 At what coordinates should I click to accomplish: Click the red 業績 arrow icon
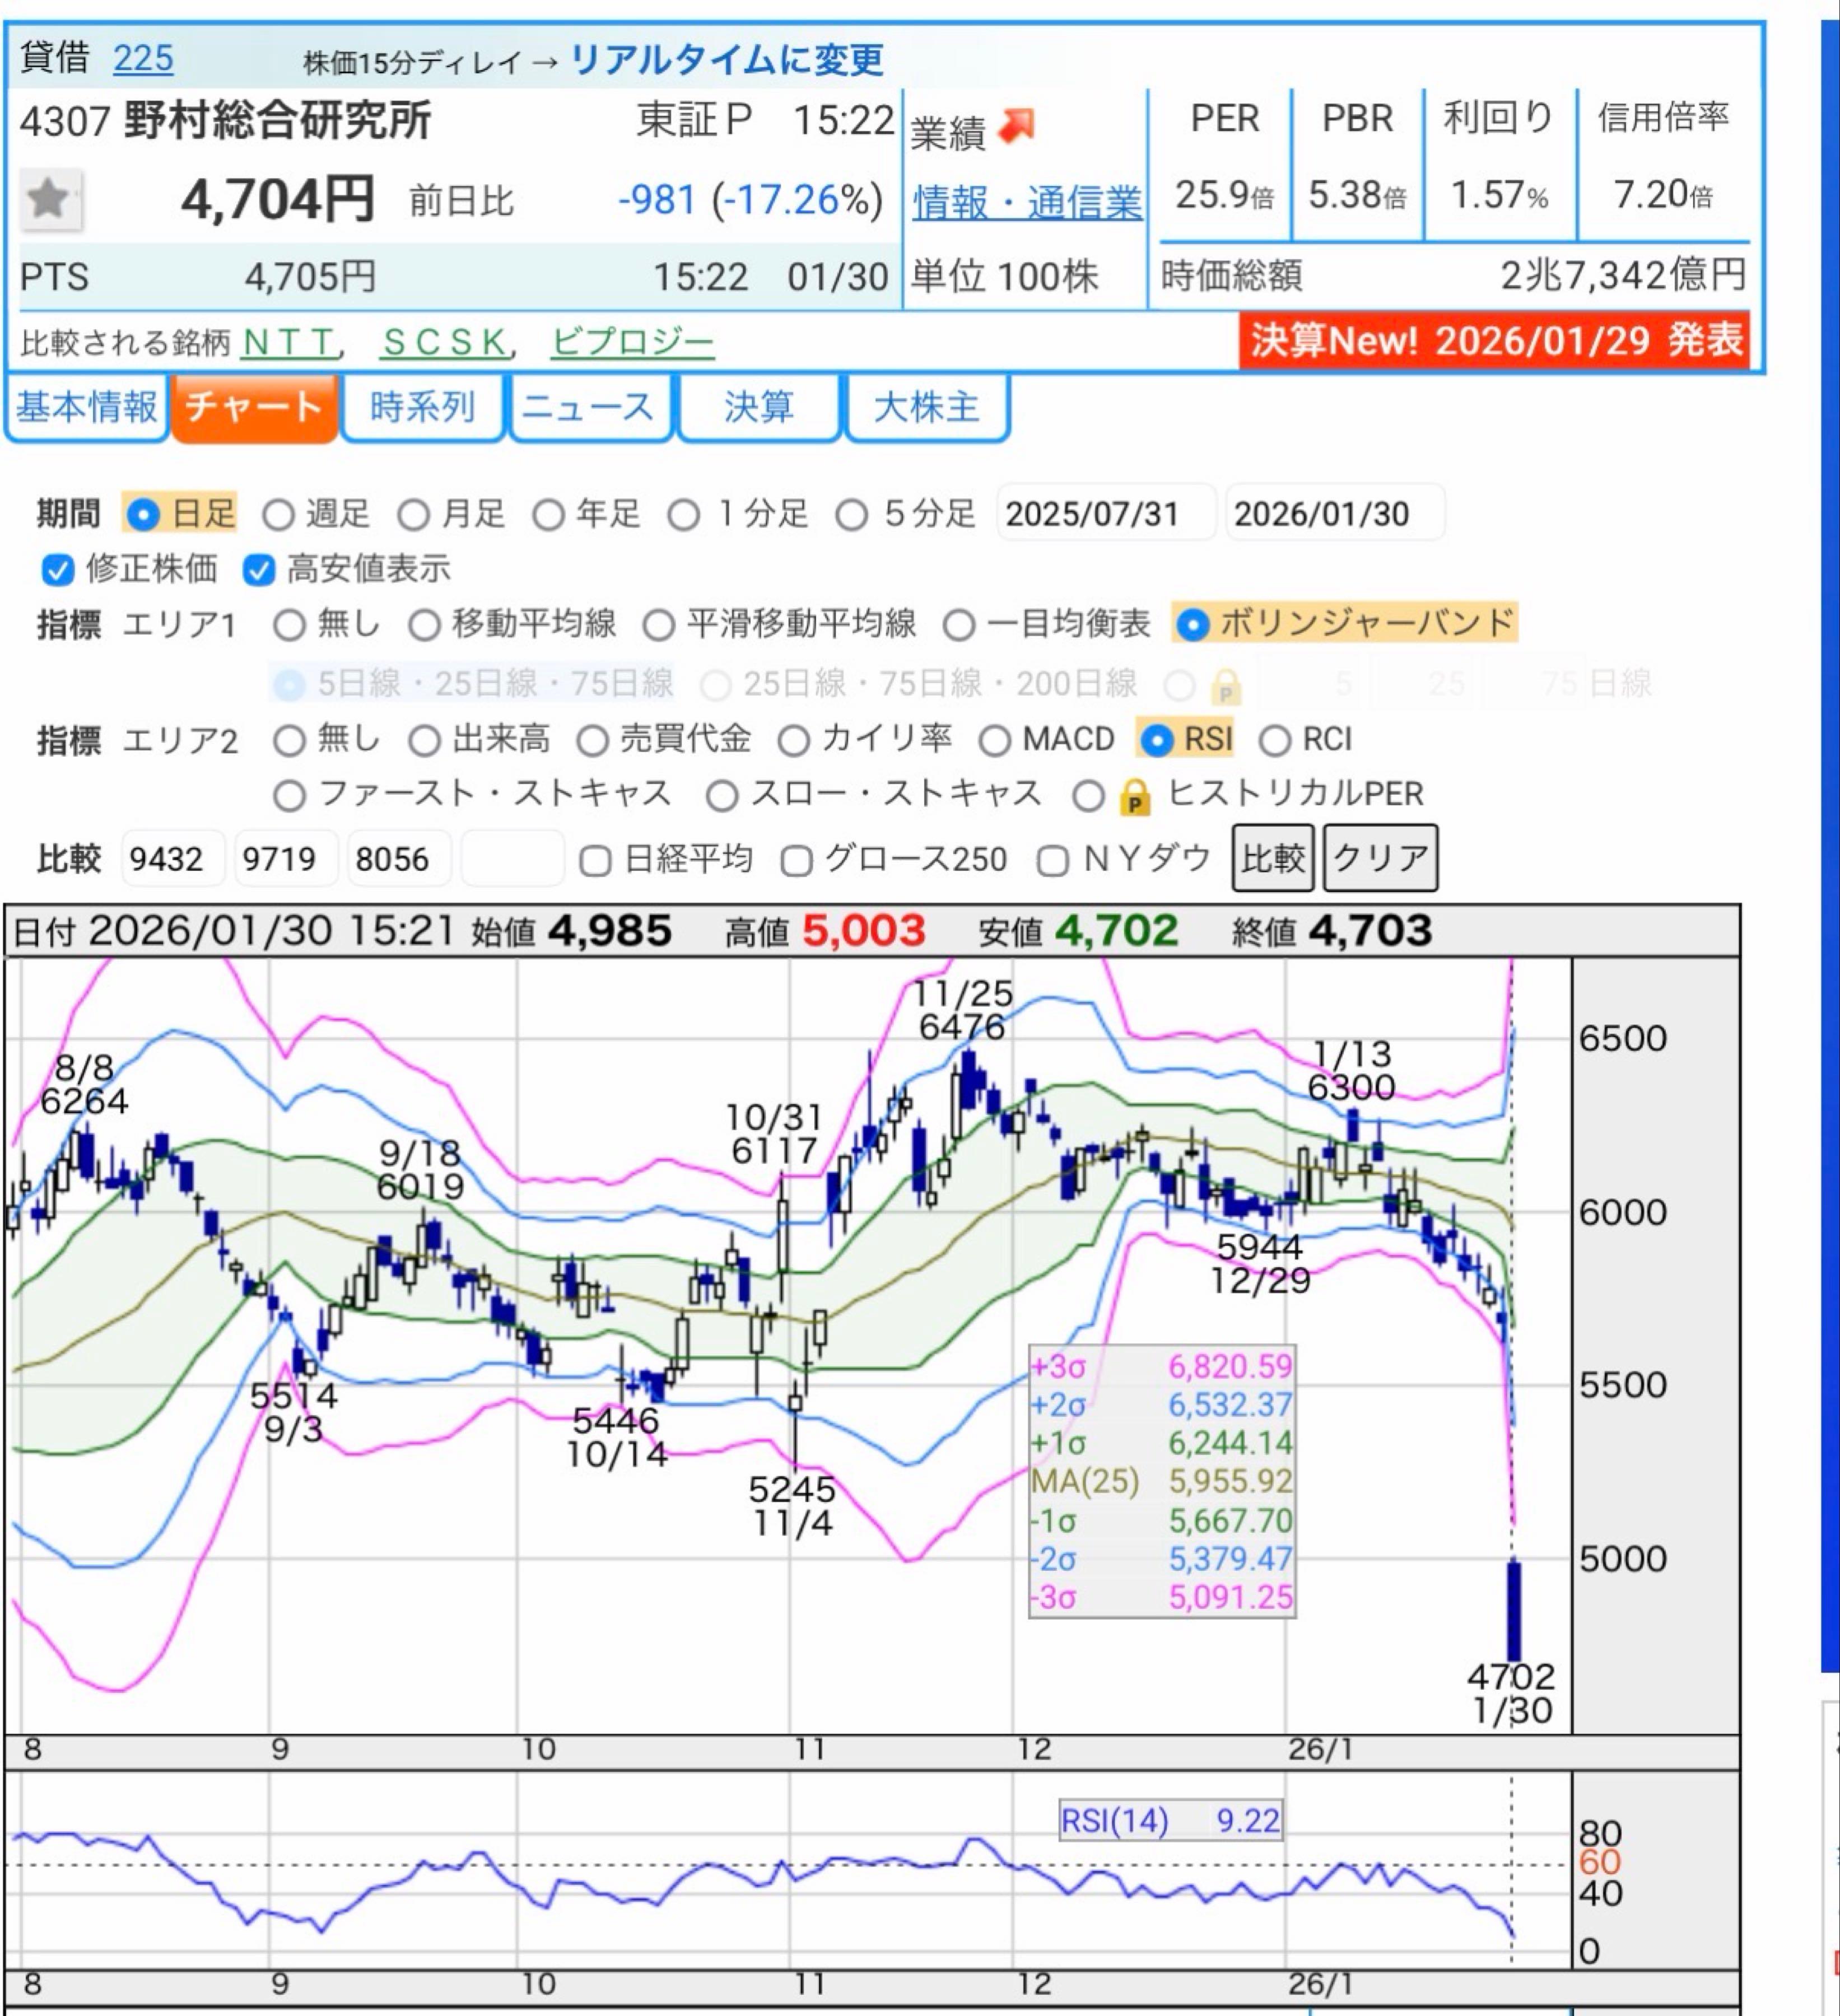click(x=1017, y=127)
